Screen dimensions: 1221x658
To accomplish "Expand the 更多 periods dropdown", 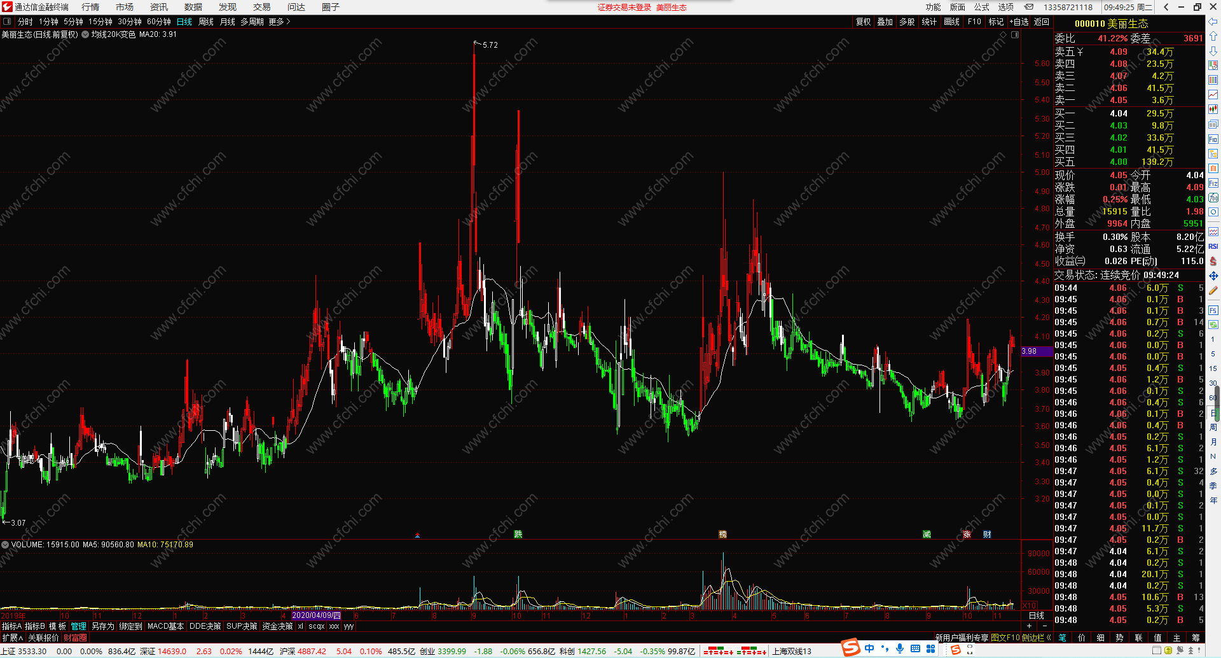I will click(279, 22).
